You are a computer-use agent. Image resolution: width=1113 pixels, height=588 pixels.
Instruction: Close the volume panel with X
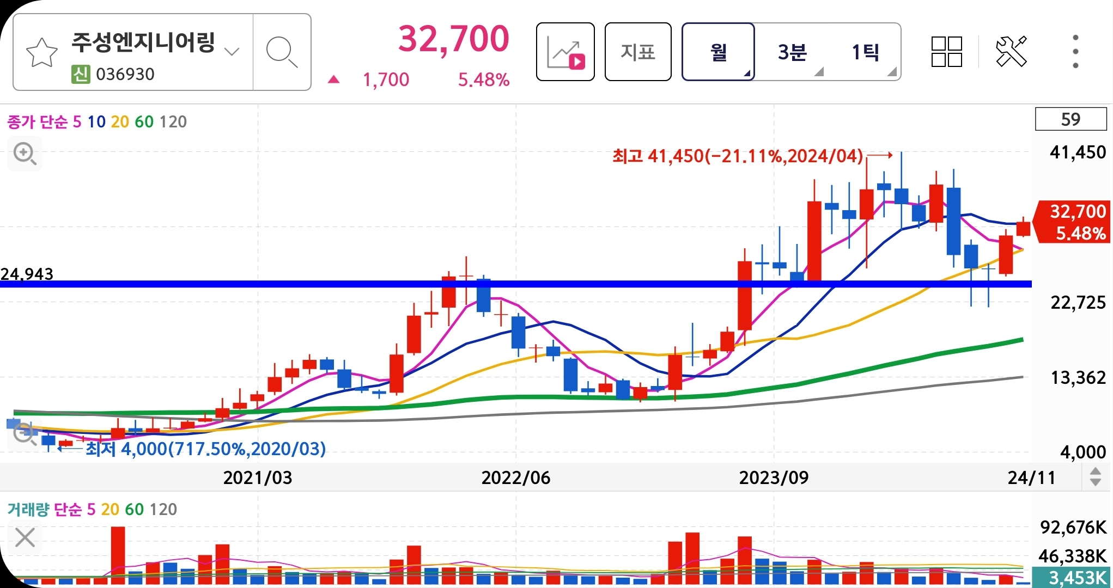25,538
